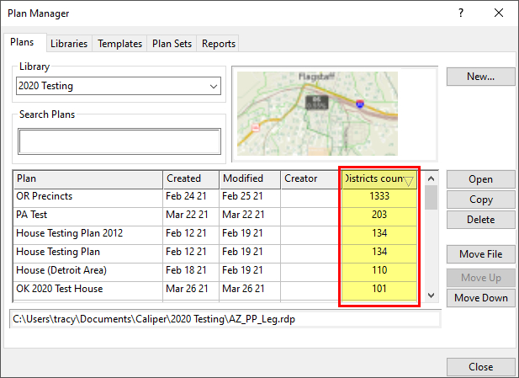Select the Plan Sets tab
The width and height of the screenshot is (519, 378).
tap(172, 44)
